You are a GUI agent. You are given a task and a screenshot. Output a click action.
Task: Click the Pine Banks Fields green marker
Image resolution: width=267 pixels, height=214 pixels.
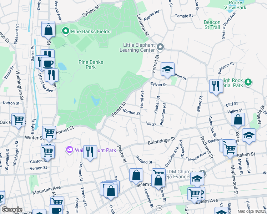click(x=65, y=31)
